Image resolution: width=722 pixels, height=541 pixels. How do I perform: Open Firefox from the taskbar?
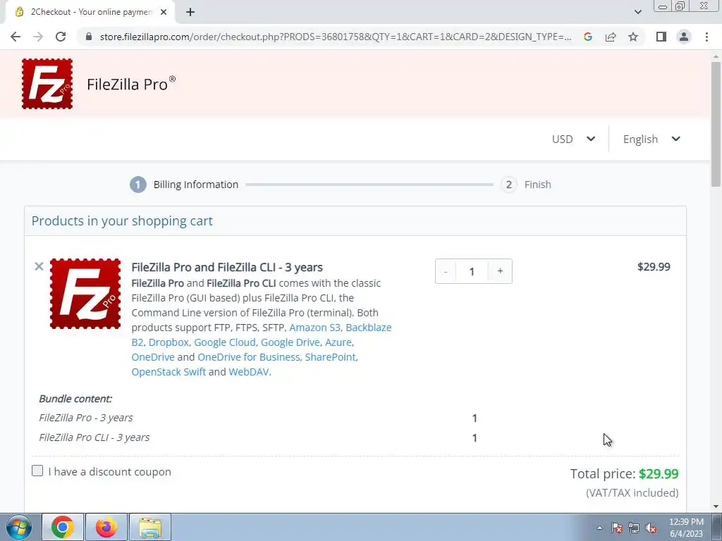[x=106, y=527]
